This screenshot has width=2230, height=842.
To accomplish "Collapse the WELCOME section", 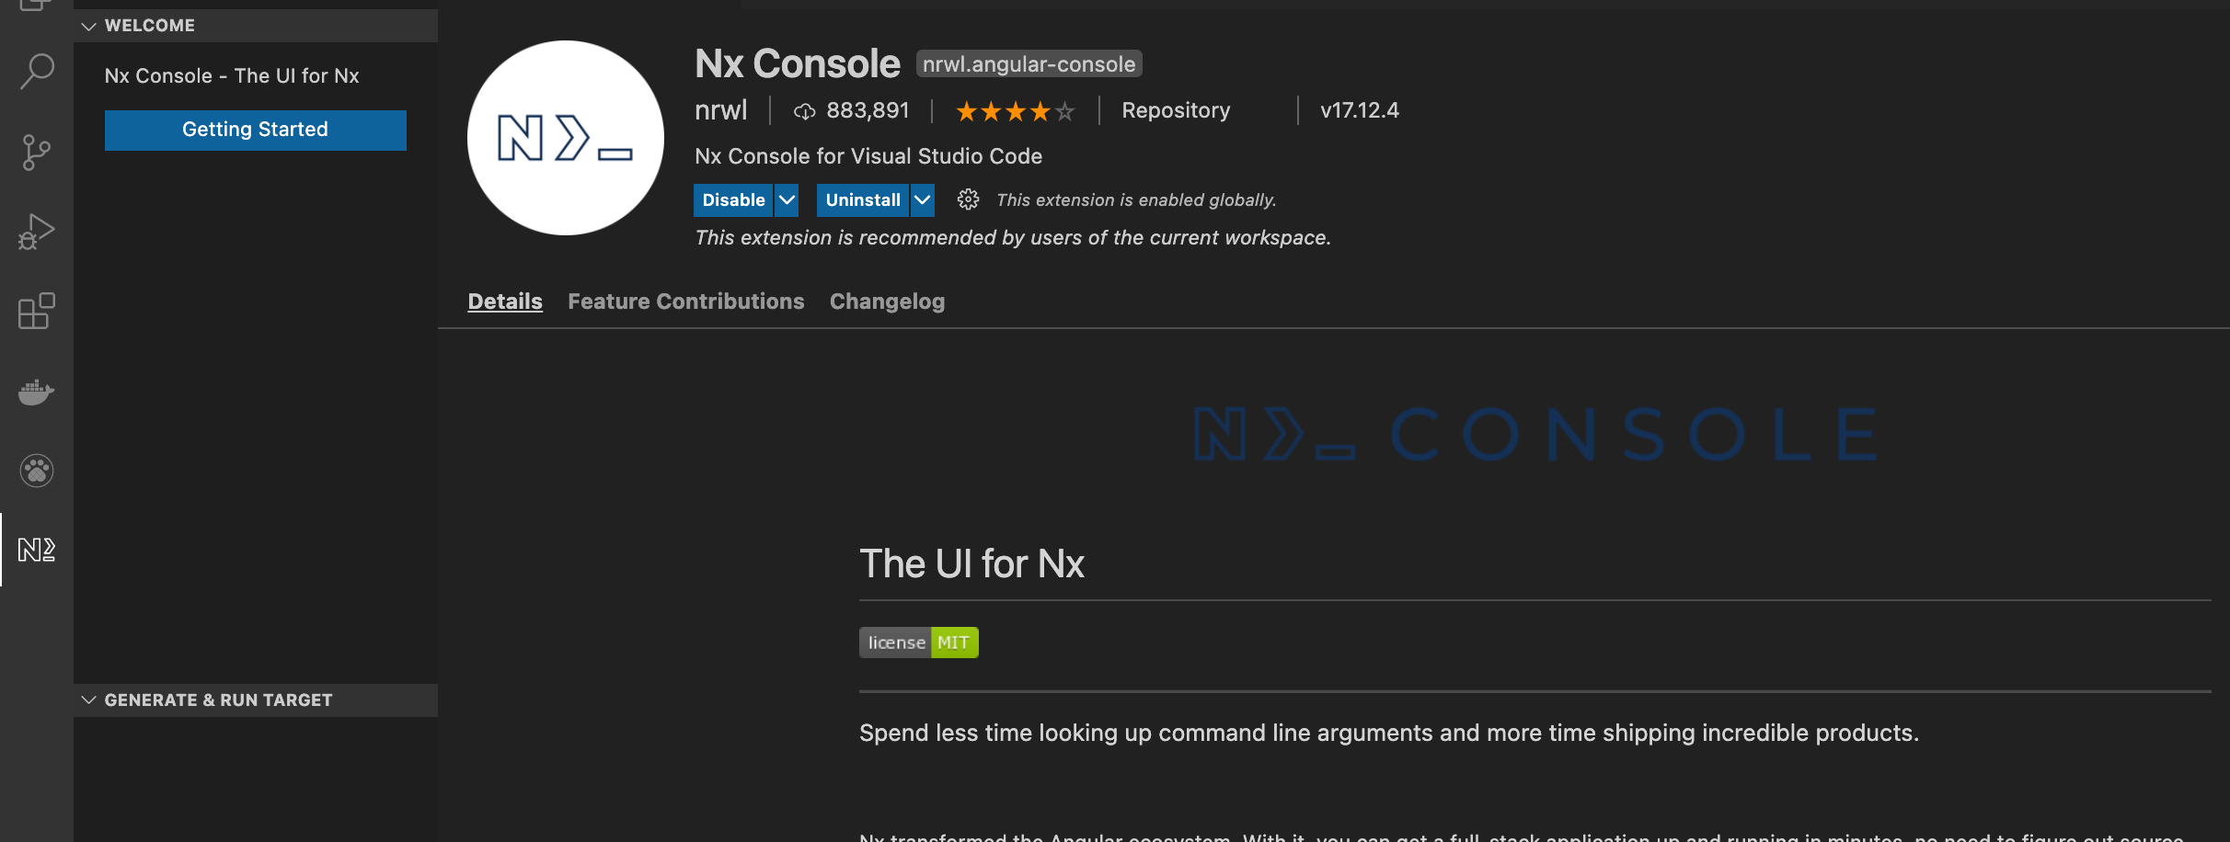I will point(256,26).
